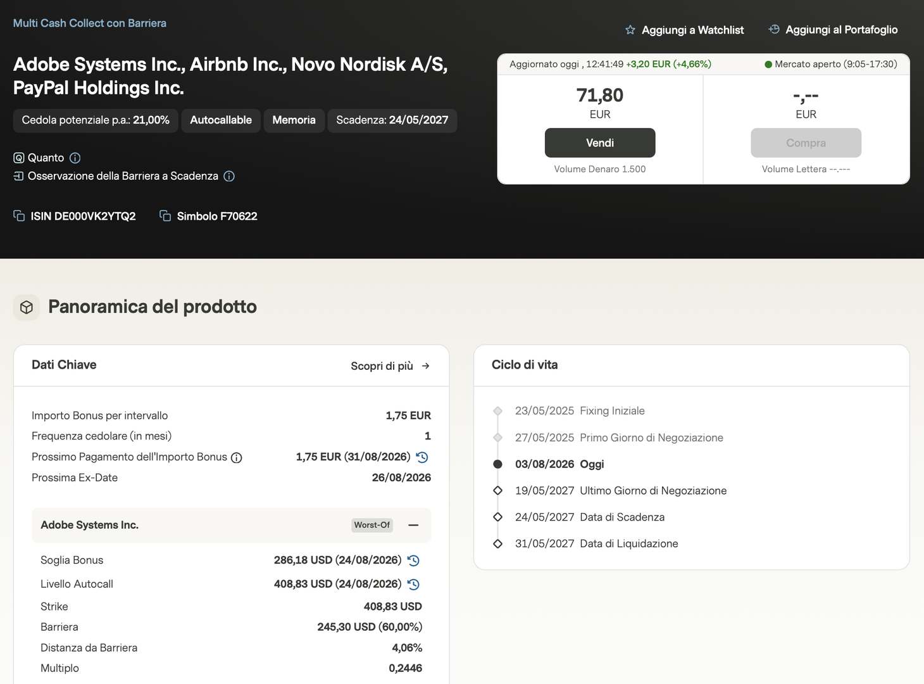This screenshot has width=924, height=684.
Task: Click the Frequenza cedolare (in mesi) label
Action: click(x=102, y=436)
